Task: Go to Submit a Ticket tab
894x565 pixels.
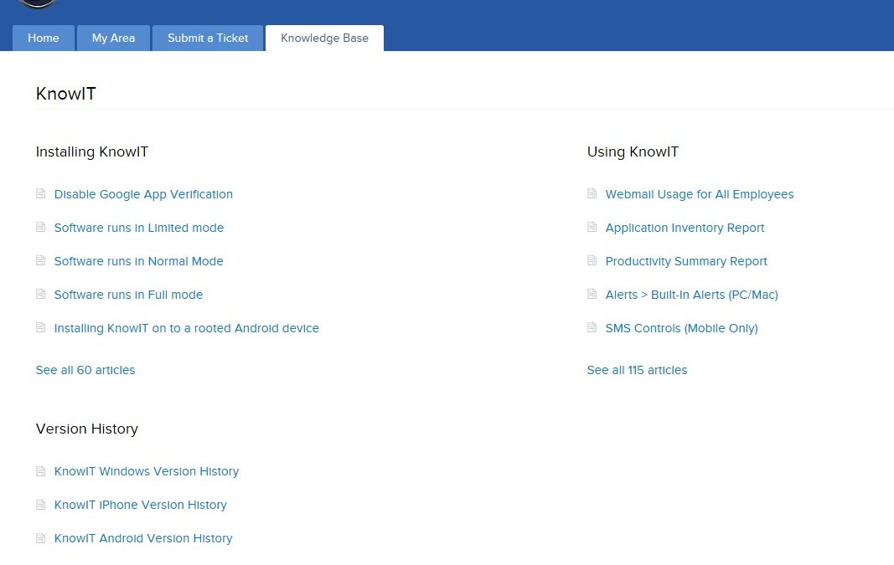Action: pyautogui.click(x=208, y=39)
